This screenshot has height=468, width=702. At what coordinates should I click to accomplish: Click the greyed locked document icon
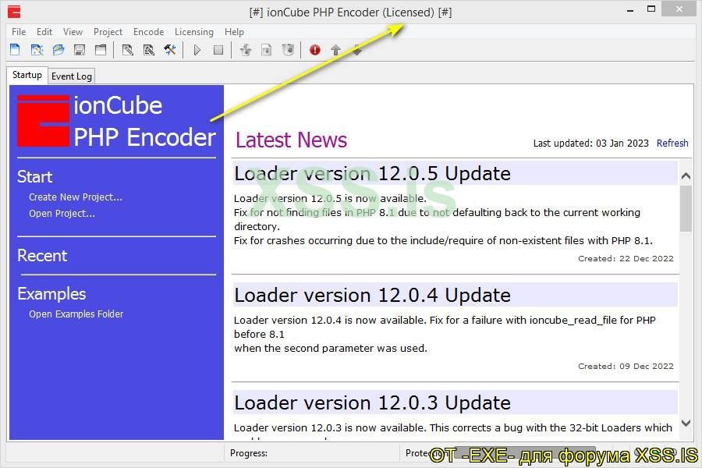(x=267, y=50)
